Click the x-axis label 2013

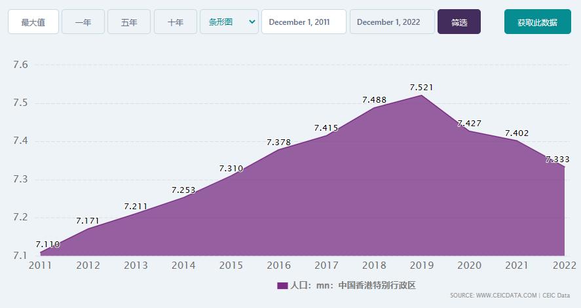pos(136,265)
